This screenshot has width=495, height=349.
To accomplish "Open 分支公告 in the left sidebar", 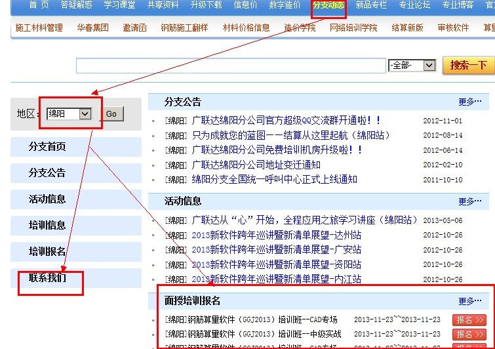I will [x=47, y=173].
